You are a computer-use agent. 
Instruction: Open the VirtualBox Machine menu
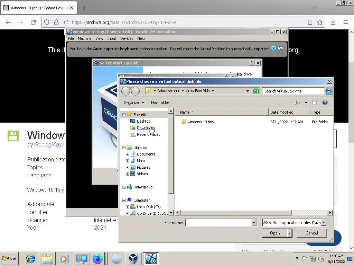[85, 38]
